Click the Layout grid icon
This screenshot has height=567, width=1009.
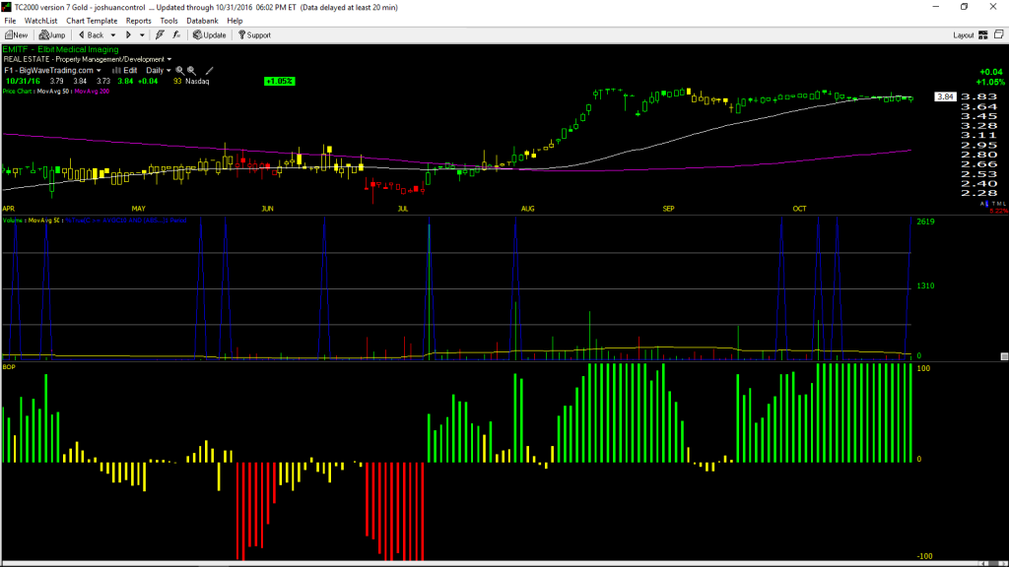click(x=983, y=35)
